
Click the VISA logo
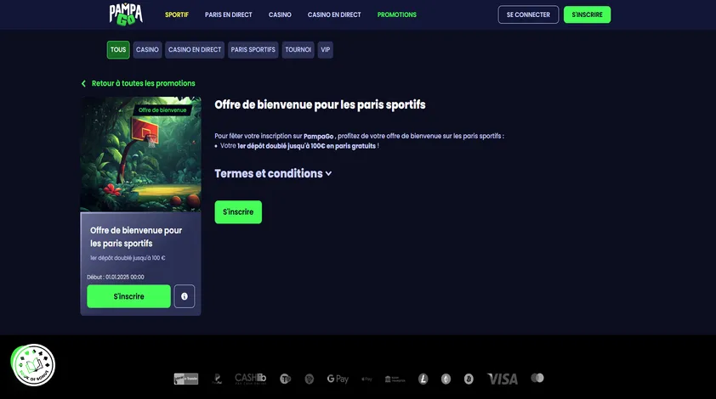pos(503,379)
